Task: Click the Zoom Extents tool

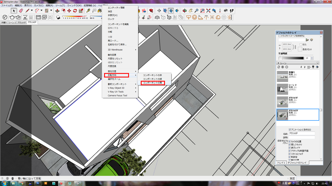Action: coord(208,11)
